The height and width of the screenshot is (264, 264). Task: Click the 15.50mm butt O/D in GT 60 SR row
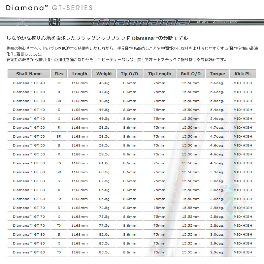(191, 172)
